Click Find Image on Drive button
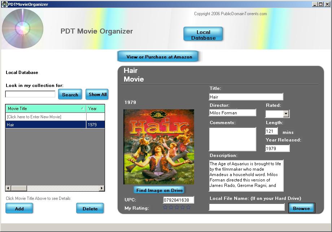 [x=160, y=190]
